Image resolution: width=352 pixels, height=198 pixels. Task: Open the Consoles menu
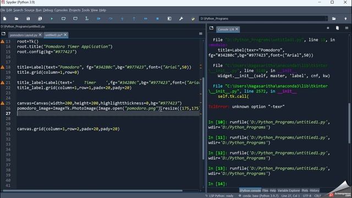(x=61, y=10)
